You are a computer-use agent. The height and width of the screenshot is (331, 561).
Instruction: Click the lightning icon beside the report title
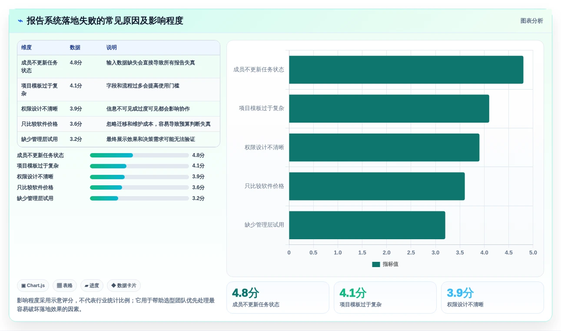(20, 21)
